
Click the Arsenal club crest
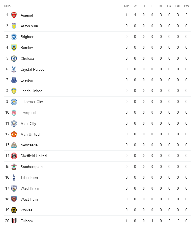14,15
